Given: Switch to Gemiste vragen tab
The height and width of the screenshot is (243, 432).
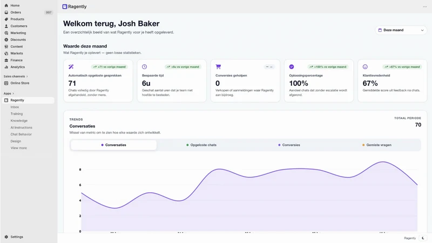Looking at the screenshot, I should pyautogui.click(x=376, y=145).
